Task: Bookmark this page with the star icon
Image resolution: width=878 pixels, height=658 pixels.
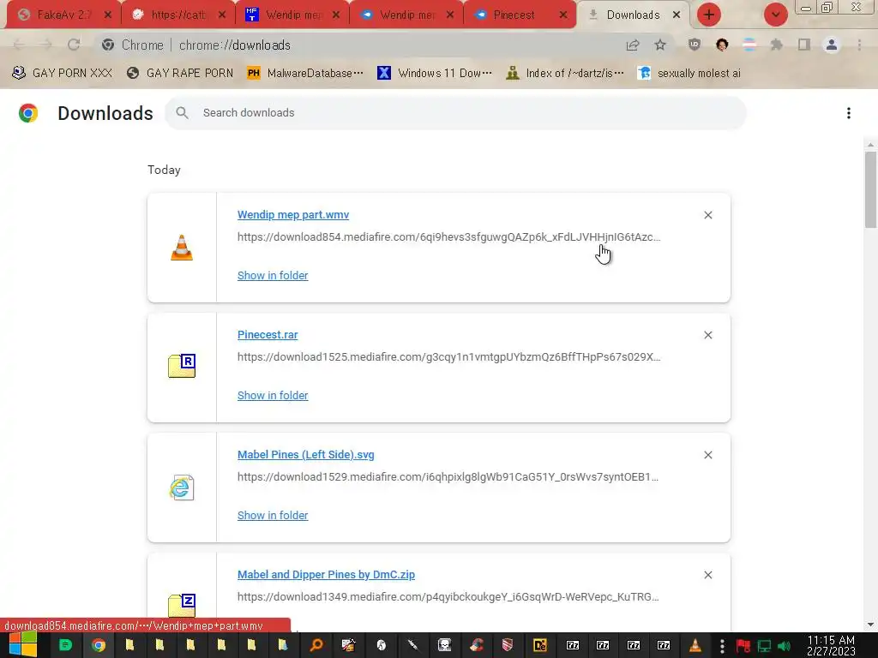Action: tap(660, 45)
